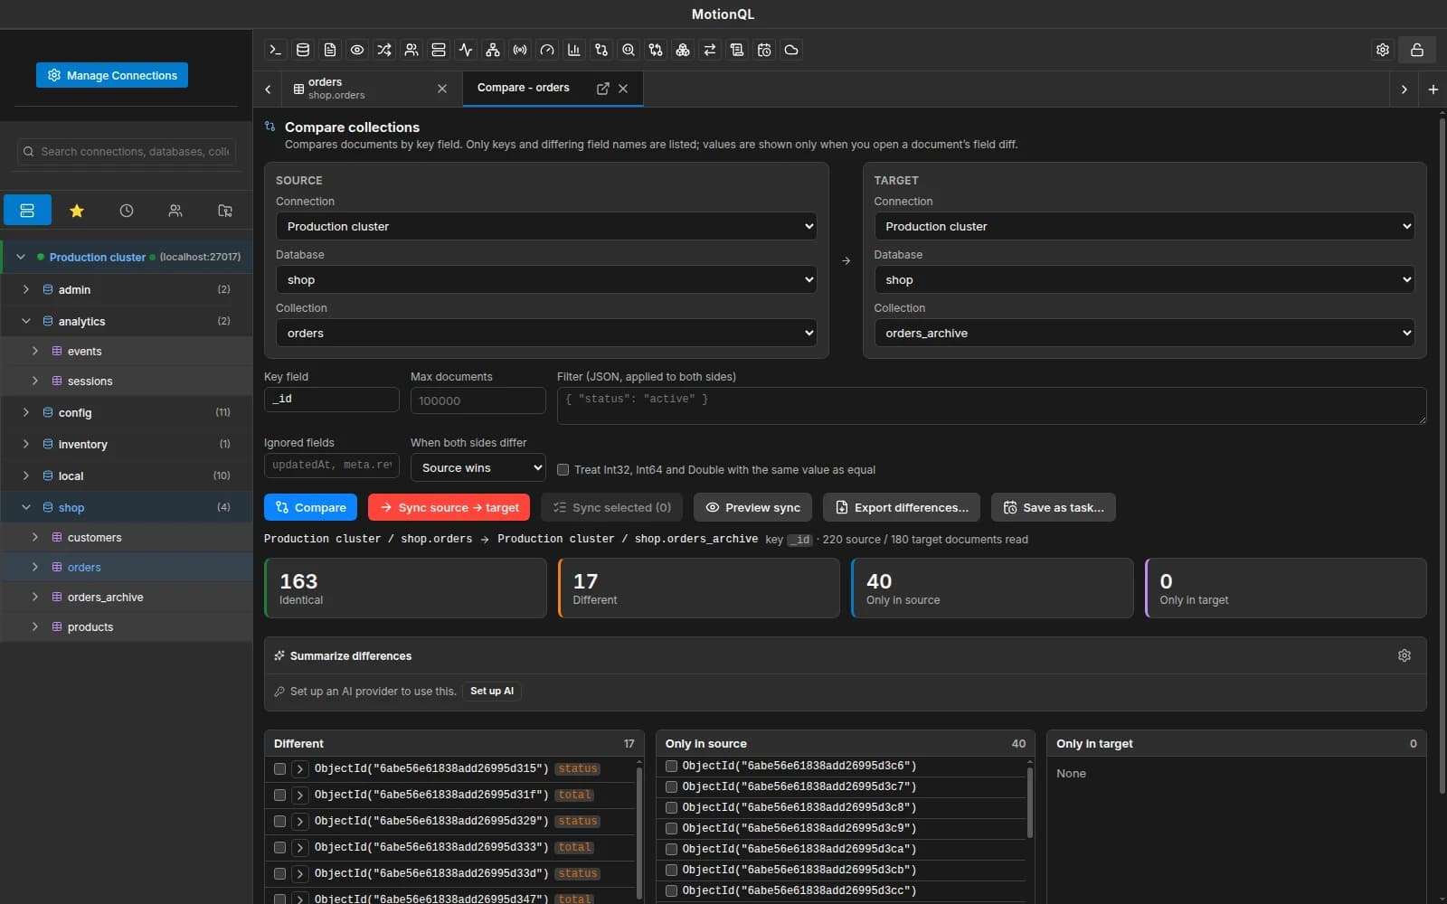Image resolution: width=1447 pixels, height=904 pixels.
Task: Open Summarize differences settings gear
Action: click(x=1404, y=655)
